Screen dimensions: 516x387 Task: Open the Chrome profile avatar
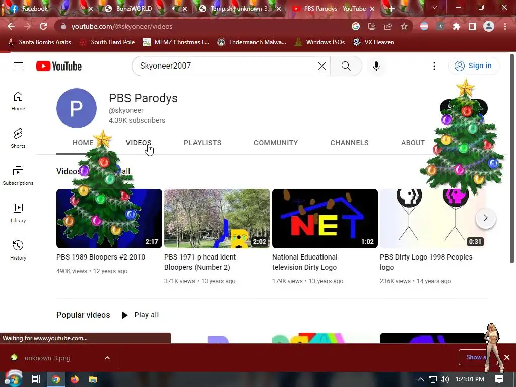[x=489, y=26]
